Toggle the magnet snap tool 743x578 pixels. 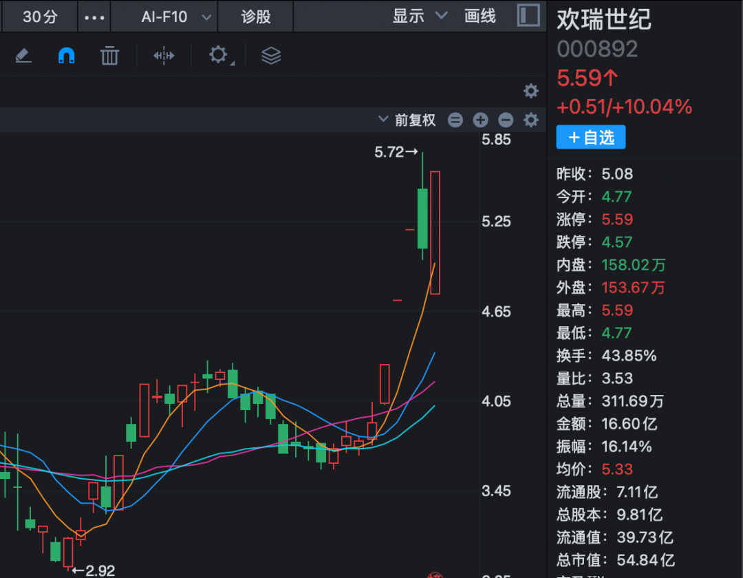66,56
